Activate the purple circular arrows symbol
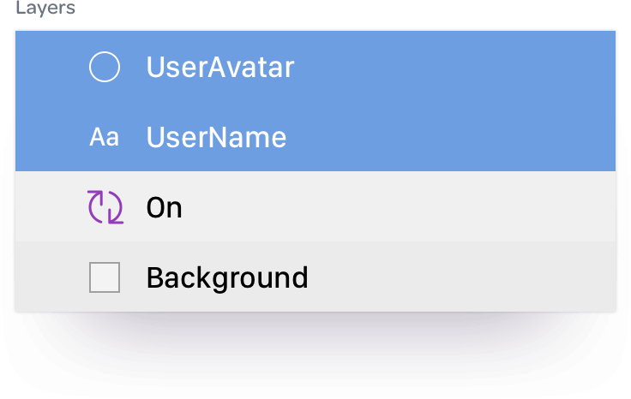 point(105,207)
